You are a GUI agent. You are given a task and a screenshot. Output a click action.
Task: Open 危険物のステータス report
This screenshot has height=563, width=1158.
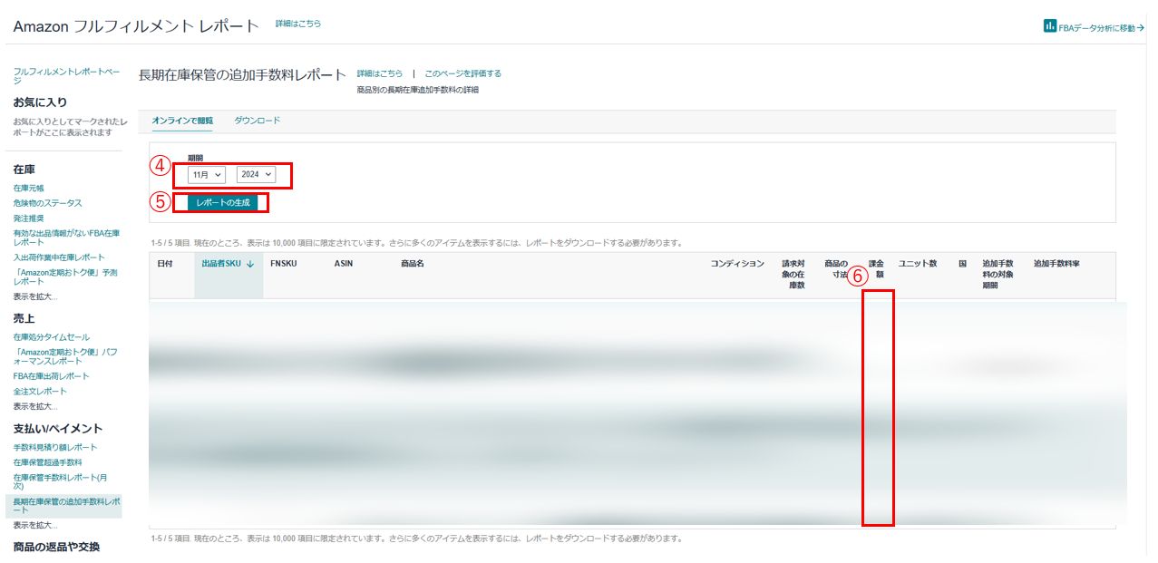tap(47, 203)
